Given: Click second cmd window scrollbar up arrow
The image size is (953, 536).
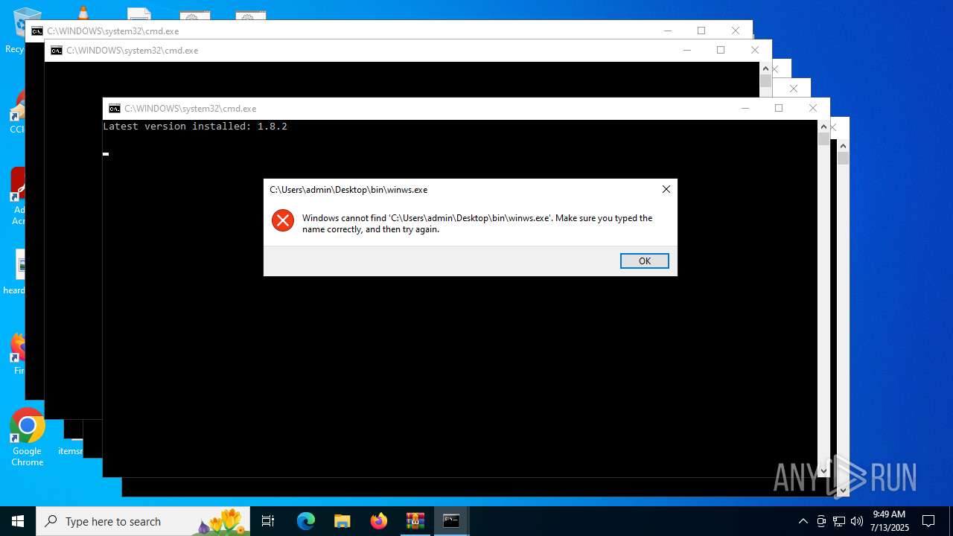Looking at the screenshot, I should pos(765,68).
